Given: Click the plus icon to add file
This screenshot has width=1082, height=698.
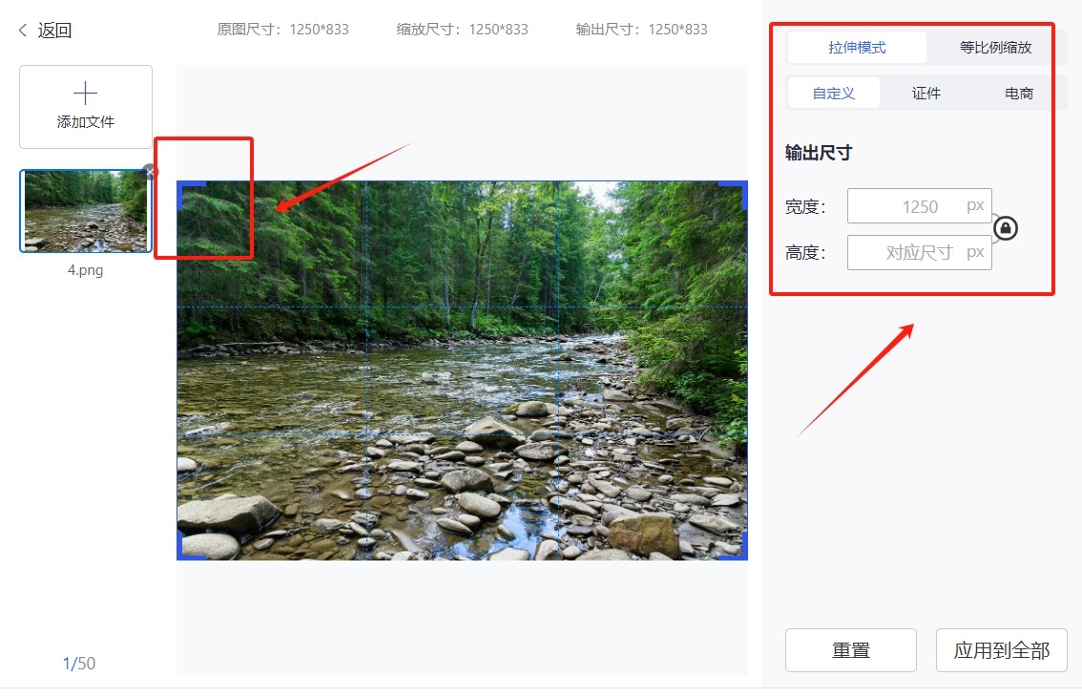Looking at the screenshot, I should 86,93.
